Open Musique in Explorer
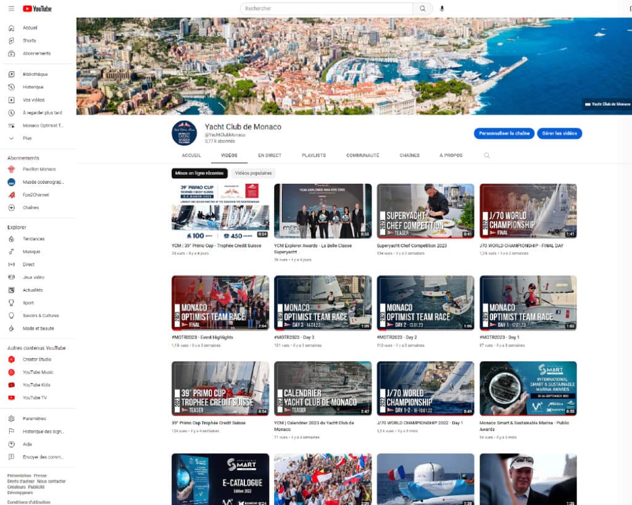The image size is (632, 505). click(x=31, y=252)
